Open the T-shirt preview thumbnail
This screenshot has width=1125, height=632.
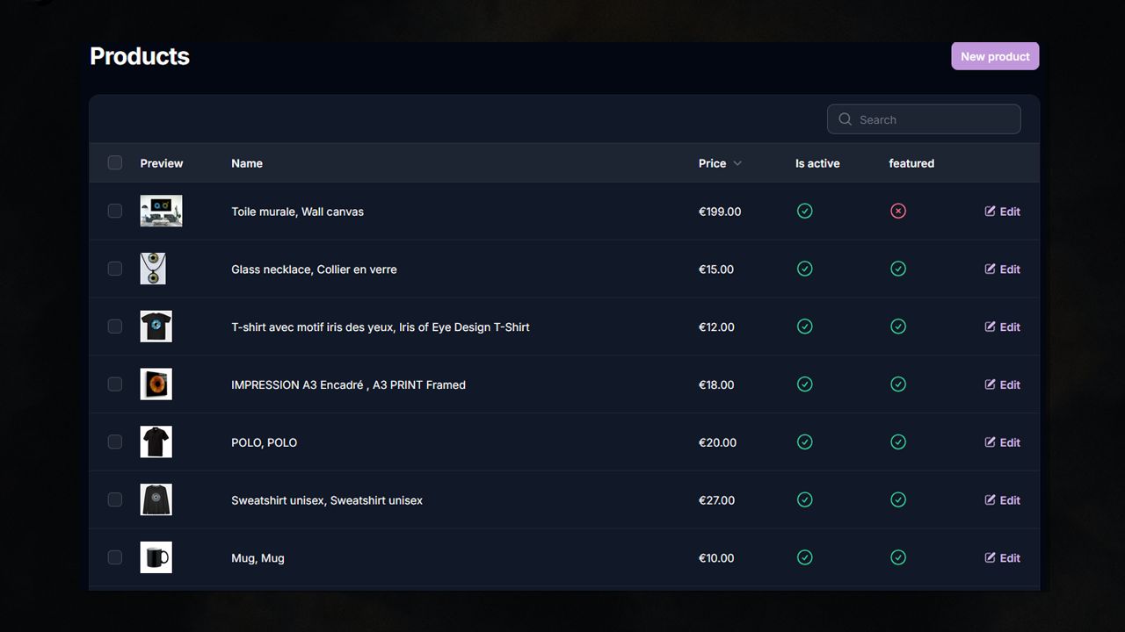(x=156, y=327)
